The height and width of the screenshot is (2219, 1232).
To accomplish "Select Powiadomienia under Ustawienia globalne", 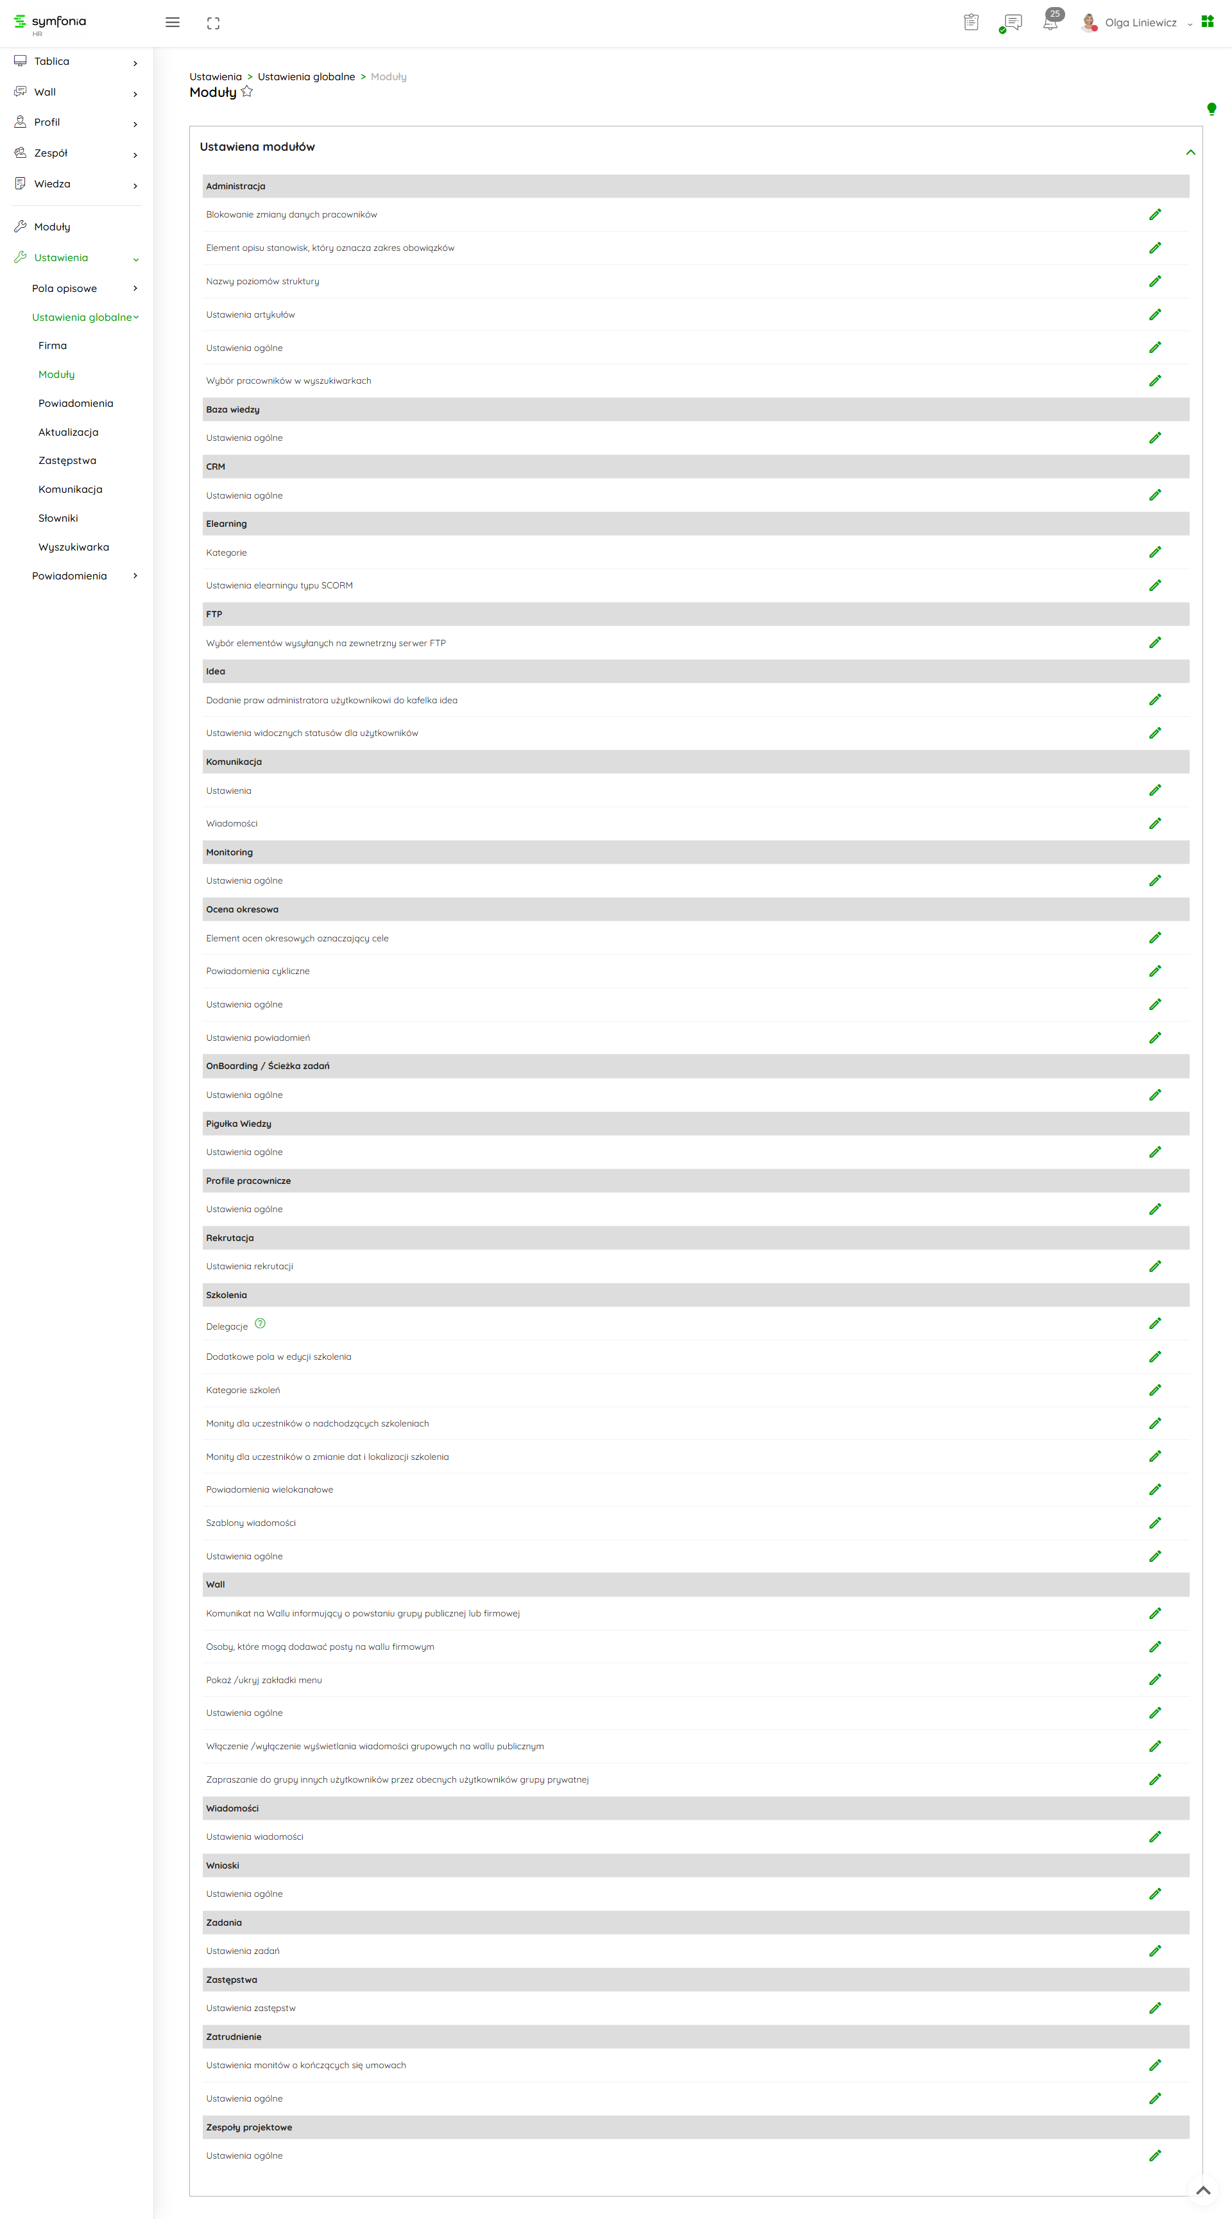I will point(76,403).
